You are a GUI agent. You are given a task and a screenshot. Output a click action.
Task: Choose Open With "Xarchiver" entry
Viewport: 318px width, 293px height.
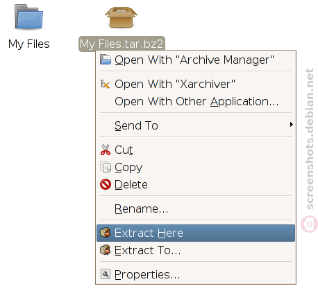[x=196, y=84]
